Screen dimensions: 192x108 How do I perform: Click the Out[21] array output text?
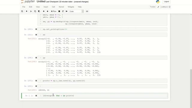69,45
